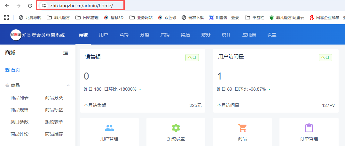Screen dimensions: 345x146
Task: Open the 用户管理 shortcut card
Action: [x=109, y=132]
